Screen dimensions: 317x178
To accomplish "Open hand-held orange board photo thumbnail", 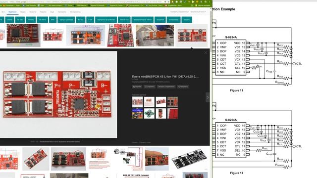I will (155, 36).
